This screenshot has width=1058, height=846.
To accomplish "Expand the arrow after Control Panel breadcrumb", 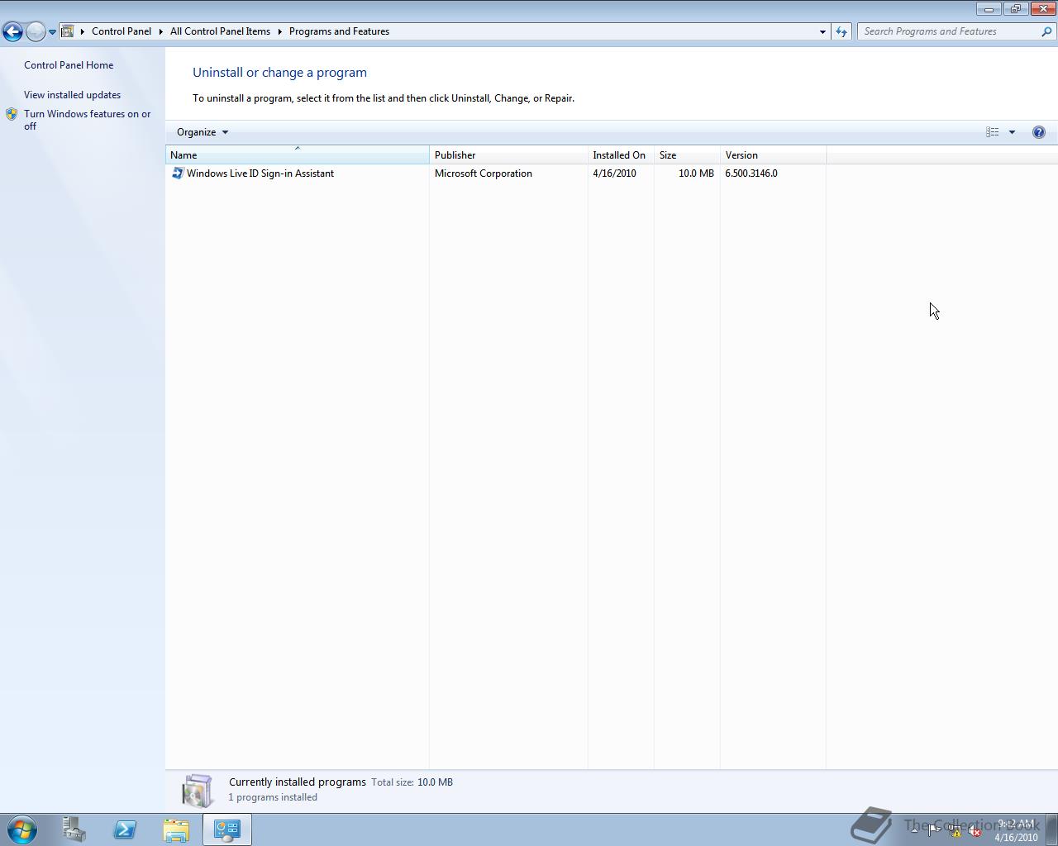I will (160, 31).
